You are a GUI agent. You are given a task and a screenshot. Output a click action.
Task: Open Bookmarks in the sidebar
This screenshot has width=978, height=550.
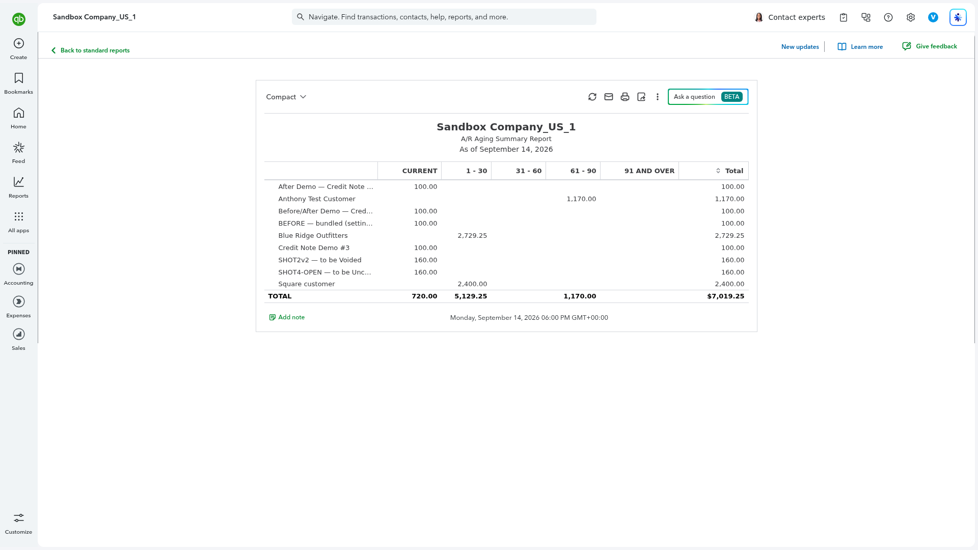[x=19, y=84]
